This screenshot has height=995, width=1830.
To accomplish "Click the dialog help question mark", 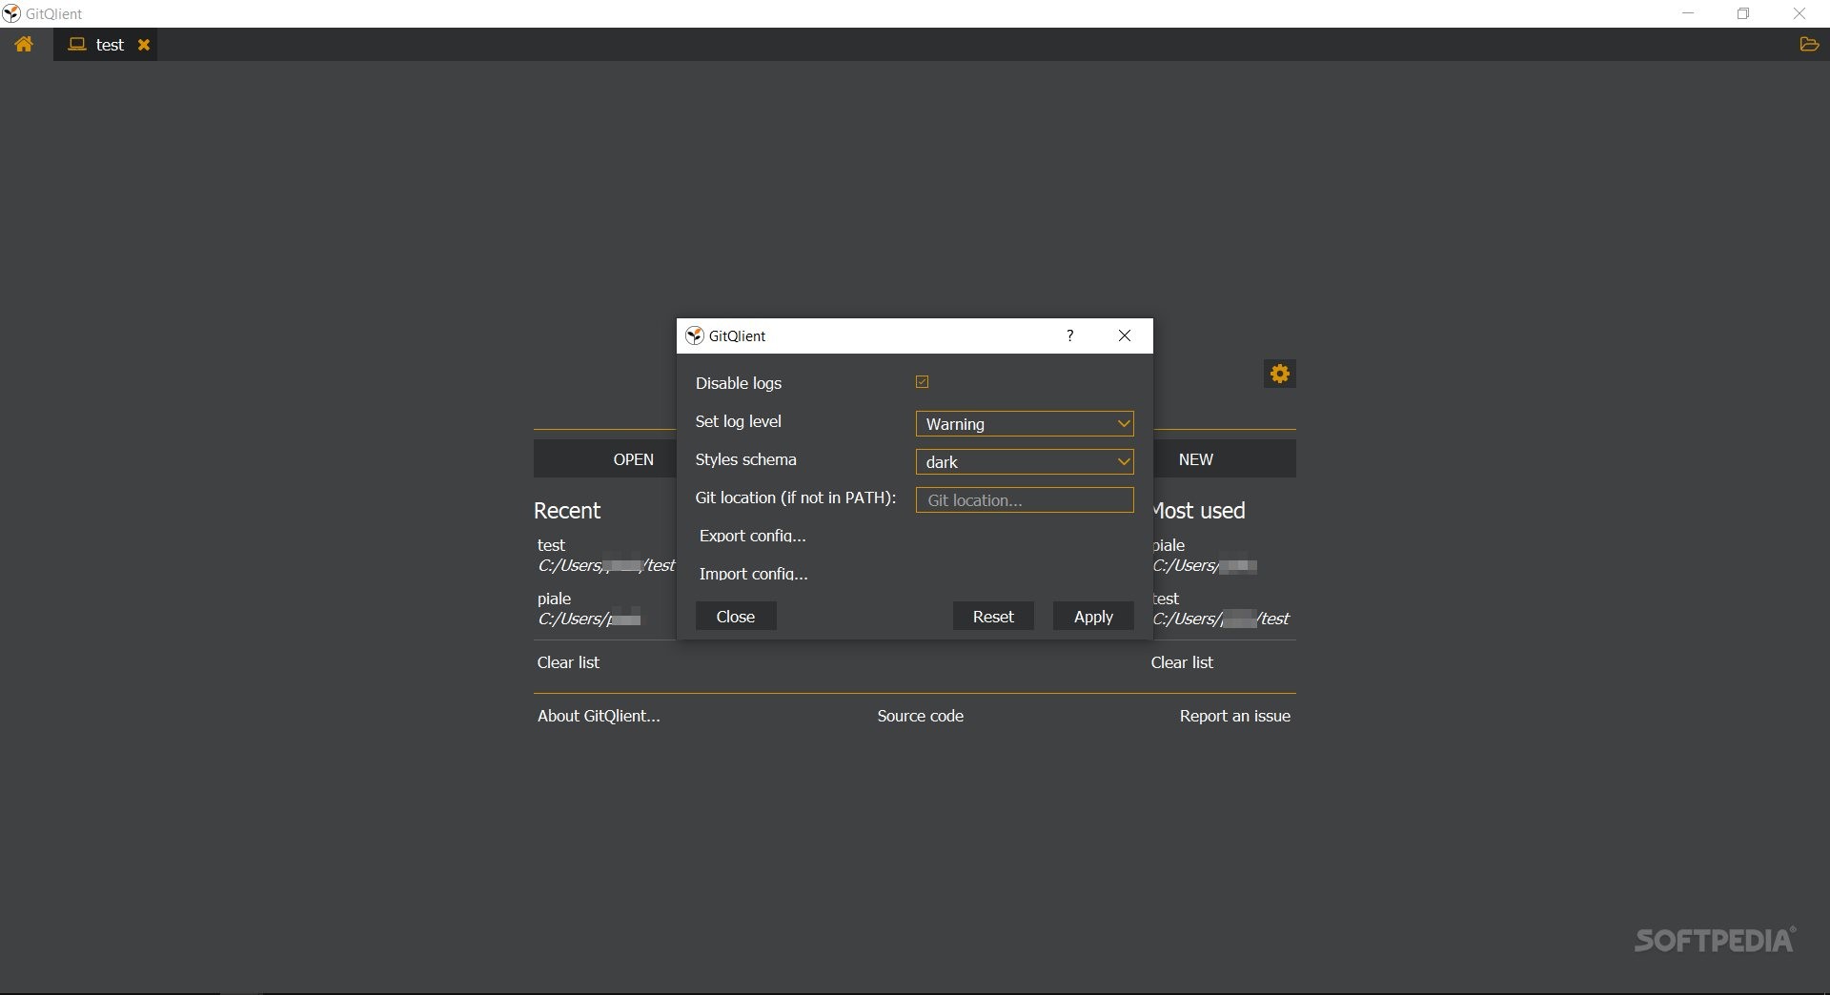I will click(x=1070, y=335).
